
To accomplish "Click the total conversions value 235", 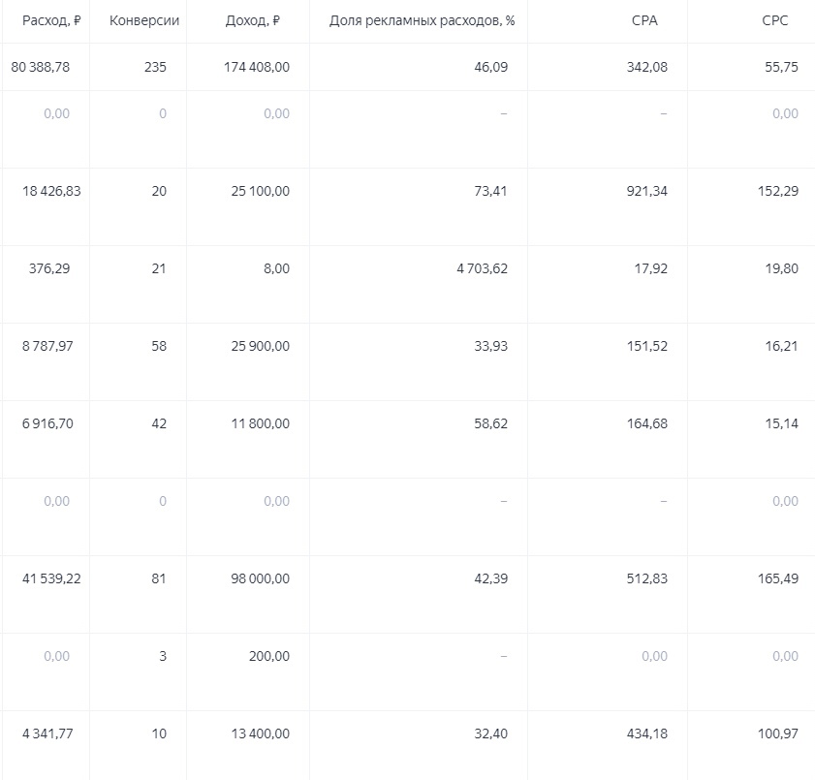I will 154,68.
